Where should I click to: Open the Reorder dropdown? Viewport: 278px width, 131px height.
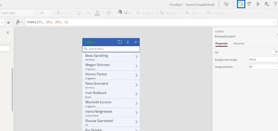coord(170,13)
